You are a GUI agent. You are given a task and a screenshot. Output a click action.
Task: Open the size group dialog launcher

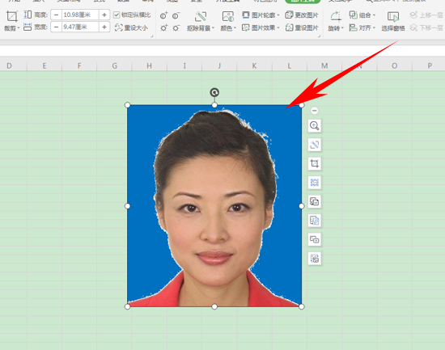(x=152, y=36)
